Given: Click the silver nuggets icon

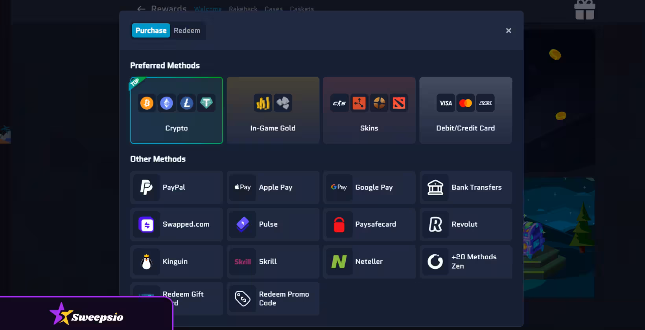Looking at the screenshot, I should (283, 103).
